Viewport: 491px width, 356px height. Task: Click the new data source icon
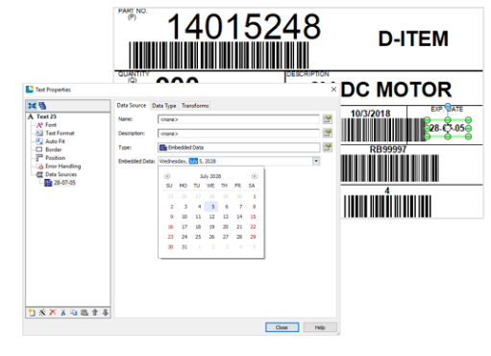[32, 313]
